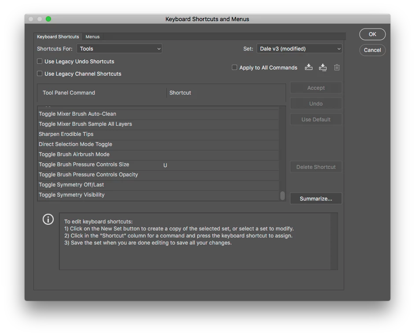The height and width of the screenshot is (336, 415).
Task: Select Toggle Brush Airbrush Mode row
Action: click(158, 154)
